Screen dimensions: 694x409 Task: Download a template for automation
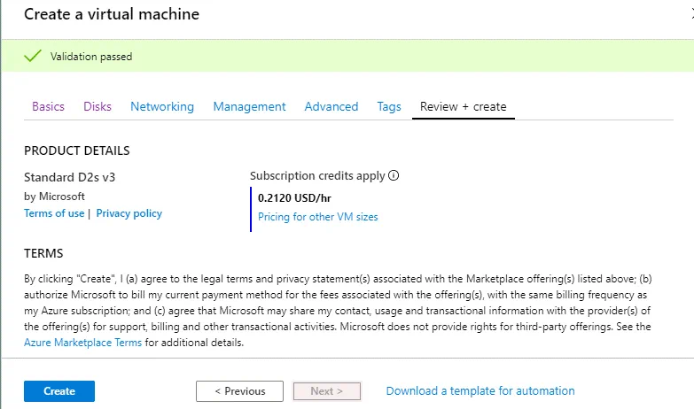pyautogui.click(x=480, y=390)
